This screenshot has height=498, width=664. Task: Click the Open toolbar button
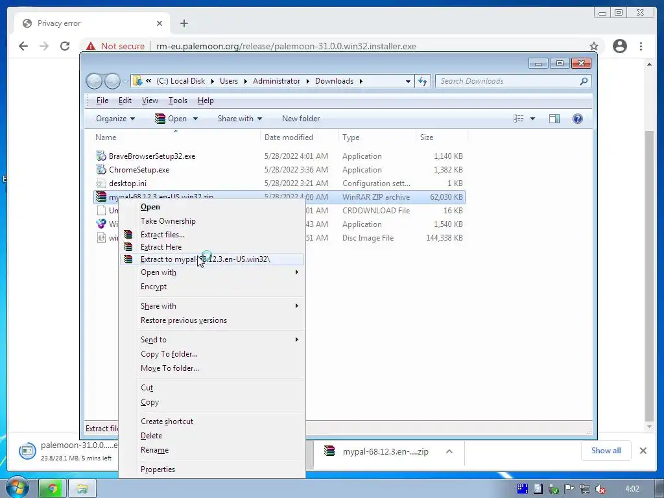point(171,119)
